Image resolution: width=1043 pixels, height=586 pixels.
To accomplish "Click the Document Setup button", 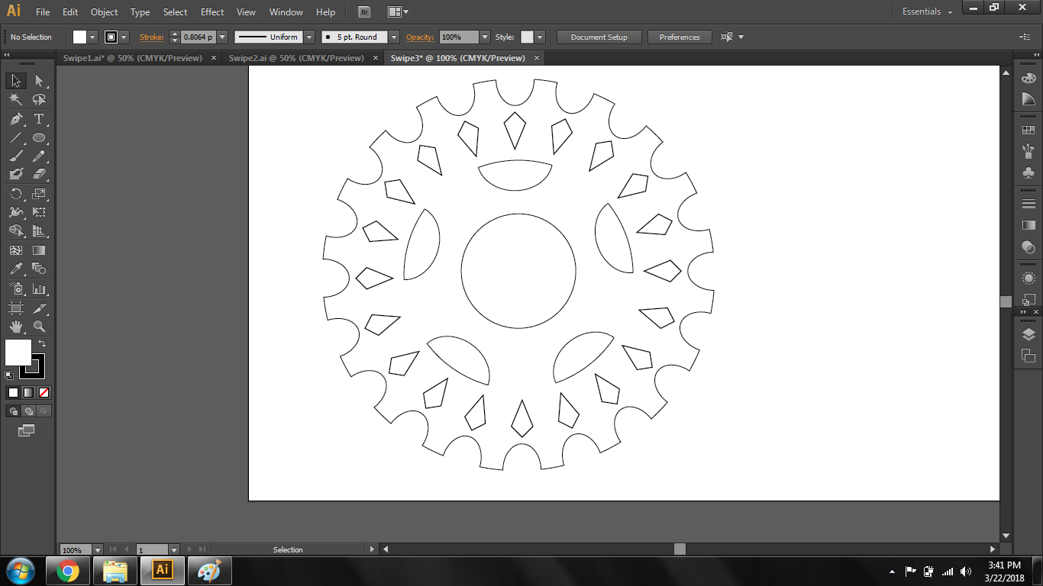I will tap(599, 37).
